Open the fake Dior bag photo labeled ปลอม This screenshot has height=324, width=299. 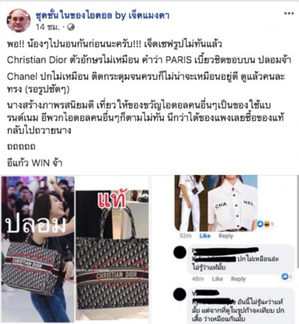[x=38, y=249]
